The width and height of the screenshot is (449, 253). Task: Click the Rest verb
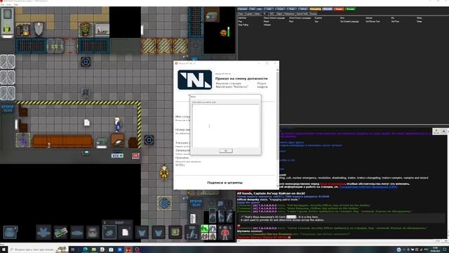[291, 21]
